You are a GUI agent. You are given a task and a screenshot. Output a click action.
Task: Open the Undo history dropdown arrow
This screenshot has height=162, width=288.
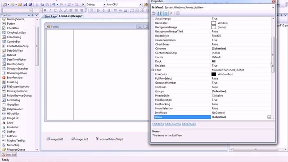coord(57,4)
